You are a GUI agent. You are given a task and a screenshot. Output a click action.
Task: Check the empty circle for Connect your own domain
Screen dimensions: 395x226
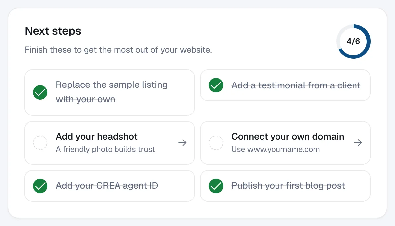click(x=216, y=143)
